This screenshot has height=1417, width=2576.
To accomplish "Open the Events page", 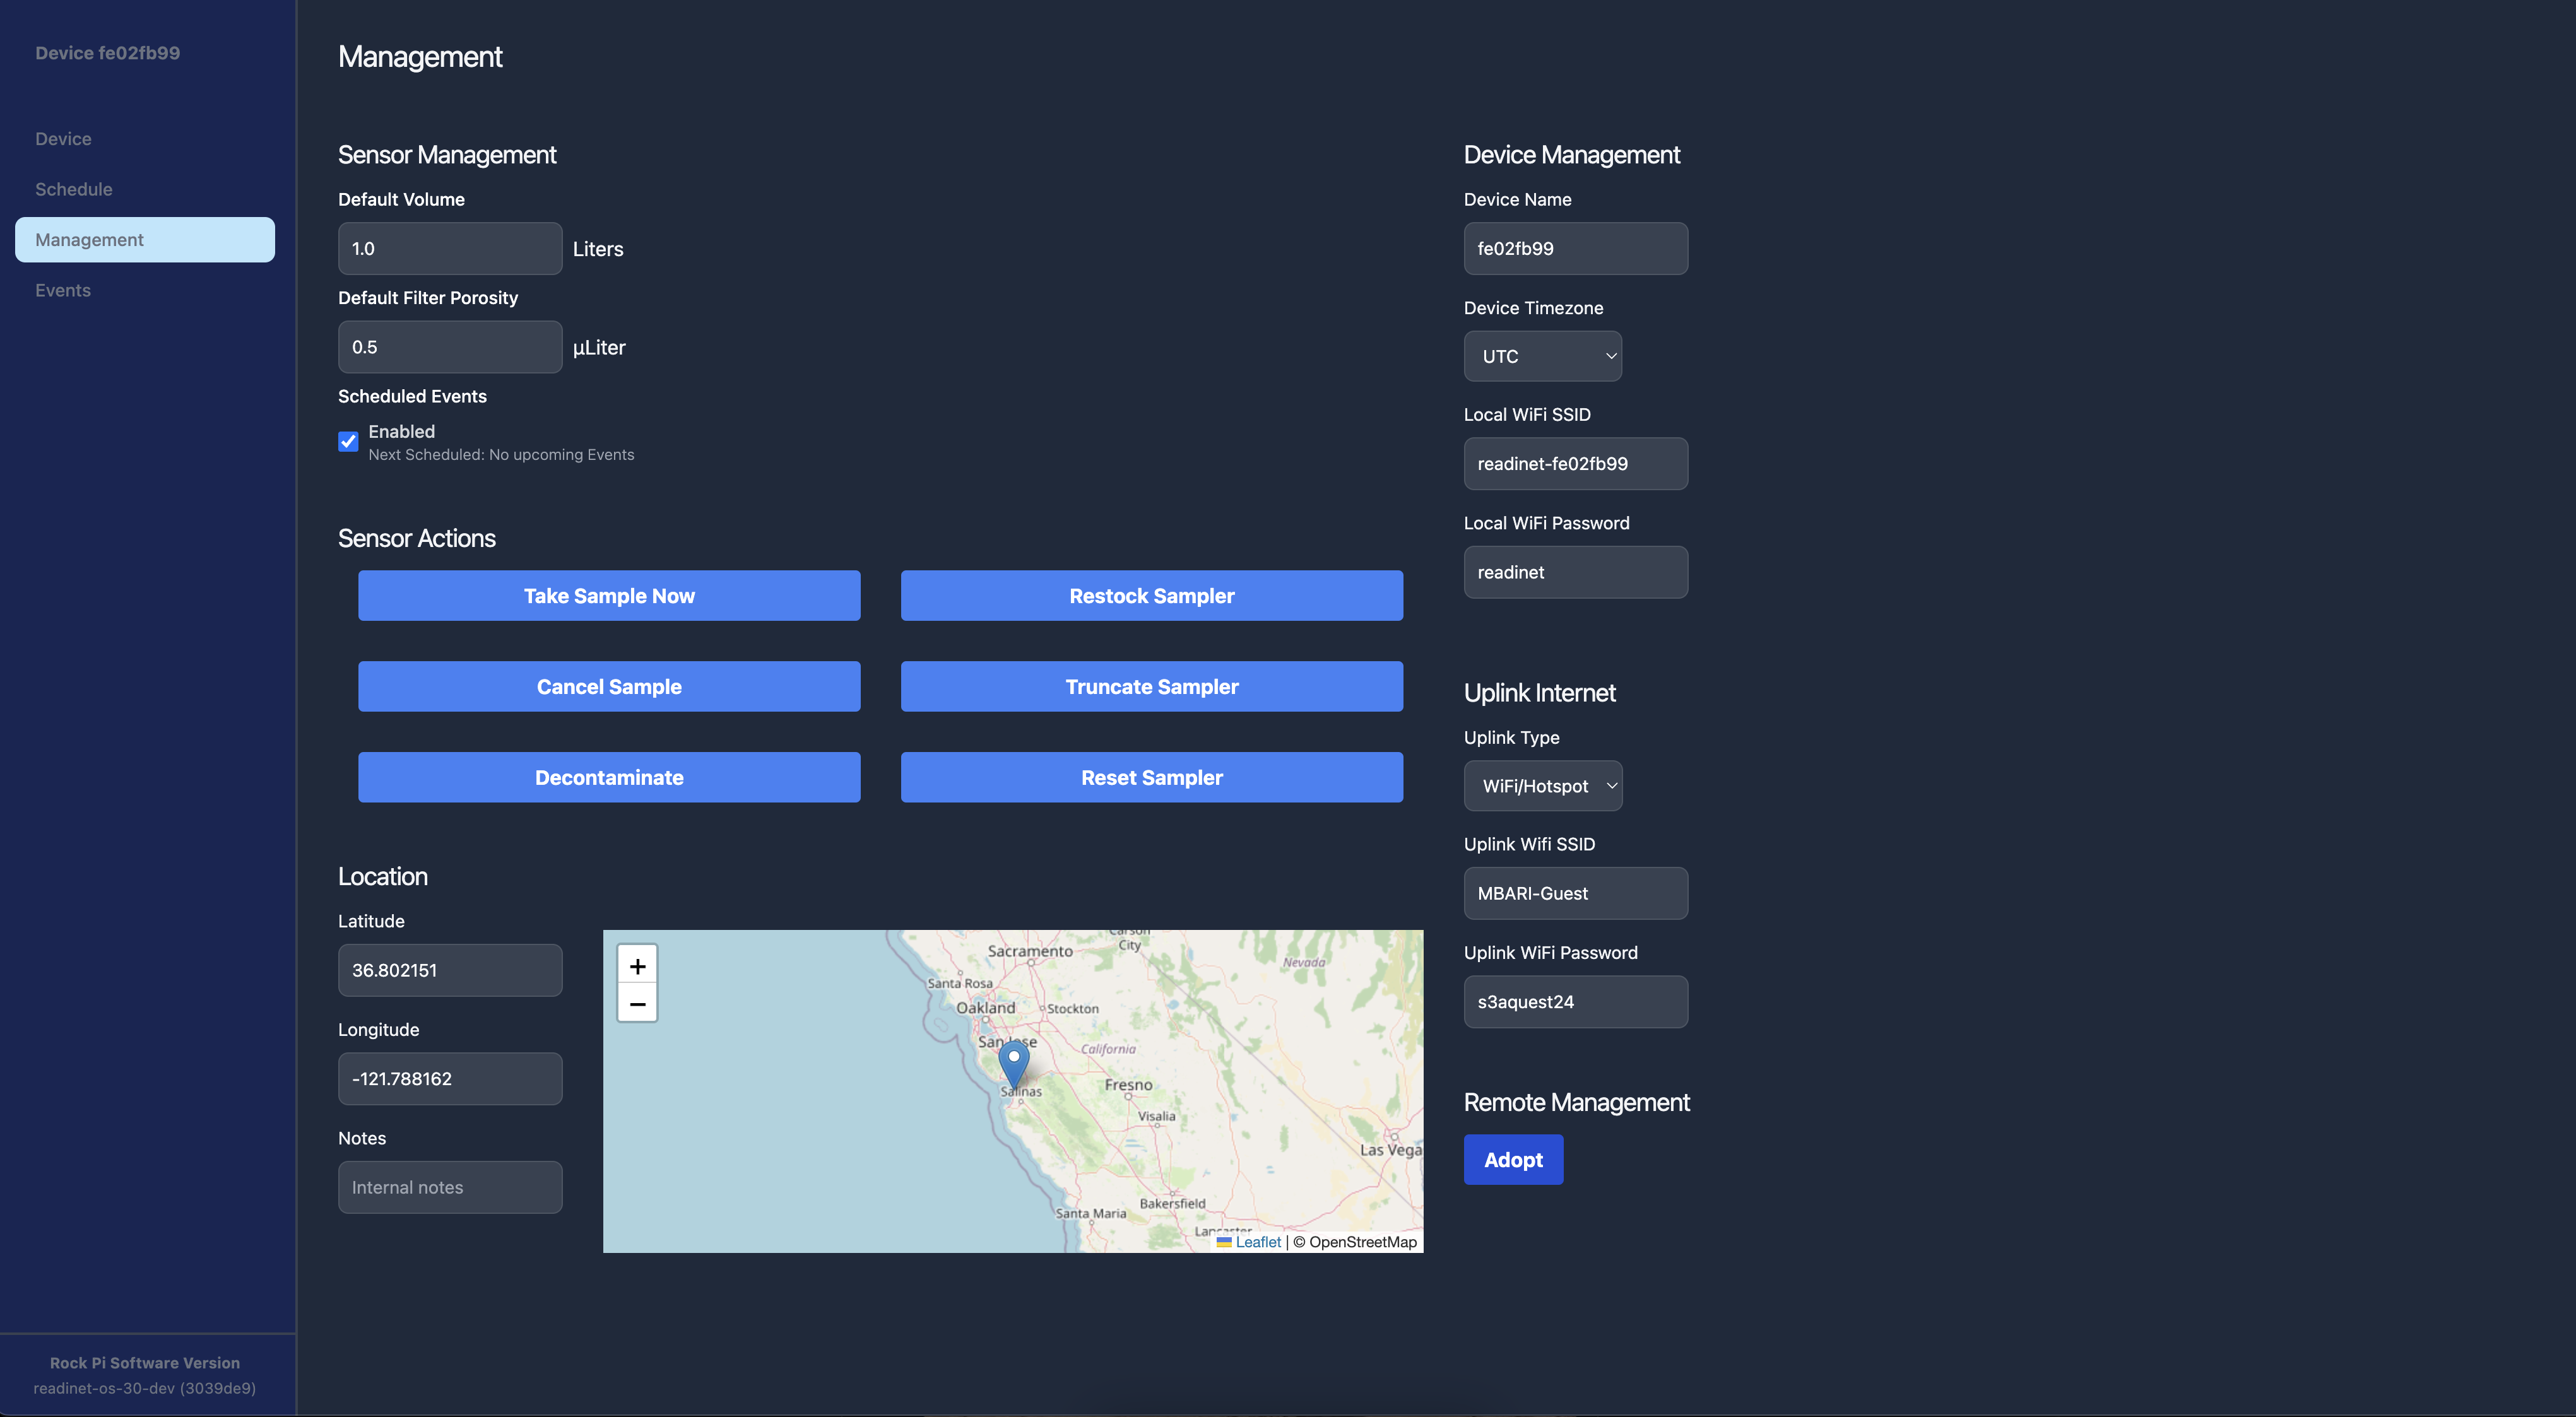I will [63, 290].
